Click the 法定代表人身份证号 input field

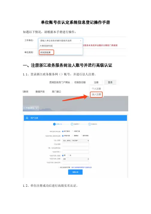tap(75, 163)
